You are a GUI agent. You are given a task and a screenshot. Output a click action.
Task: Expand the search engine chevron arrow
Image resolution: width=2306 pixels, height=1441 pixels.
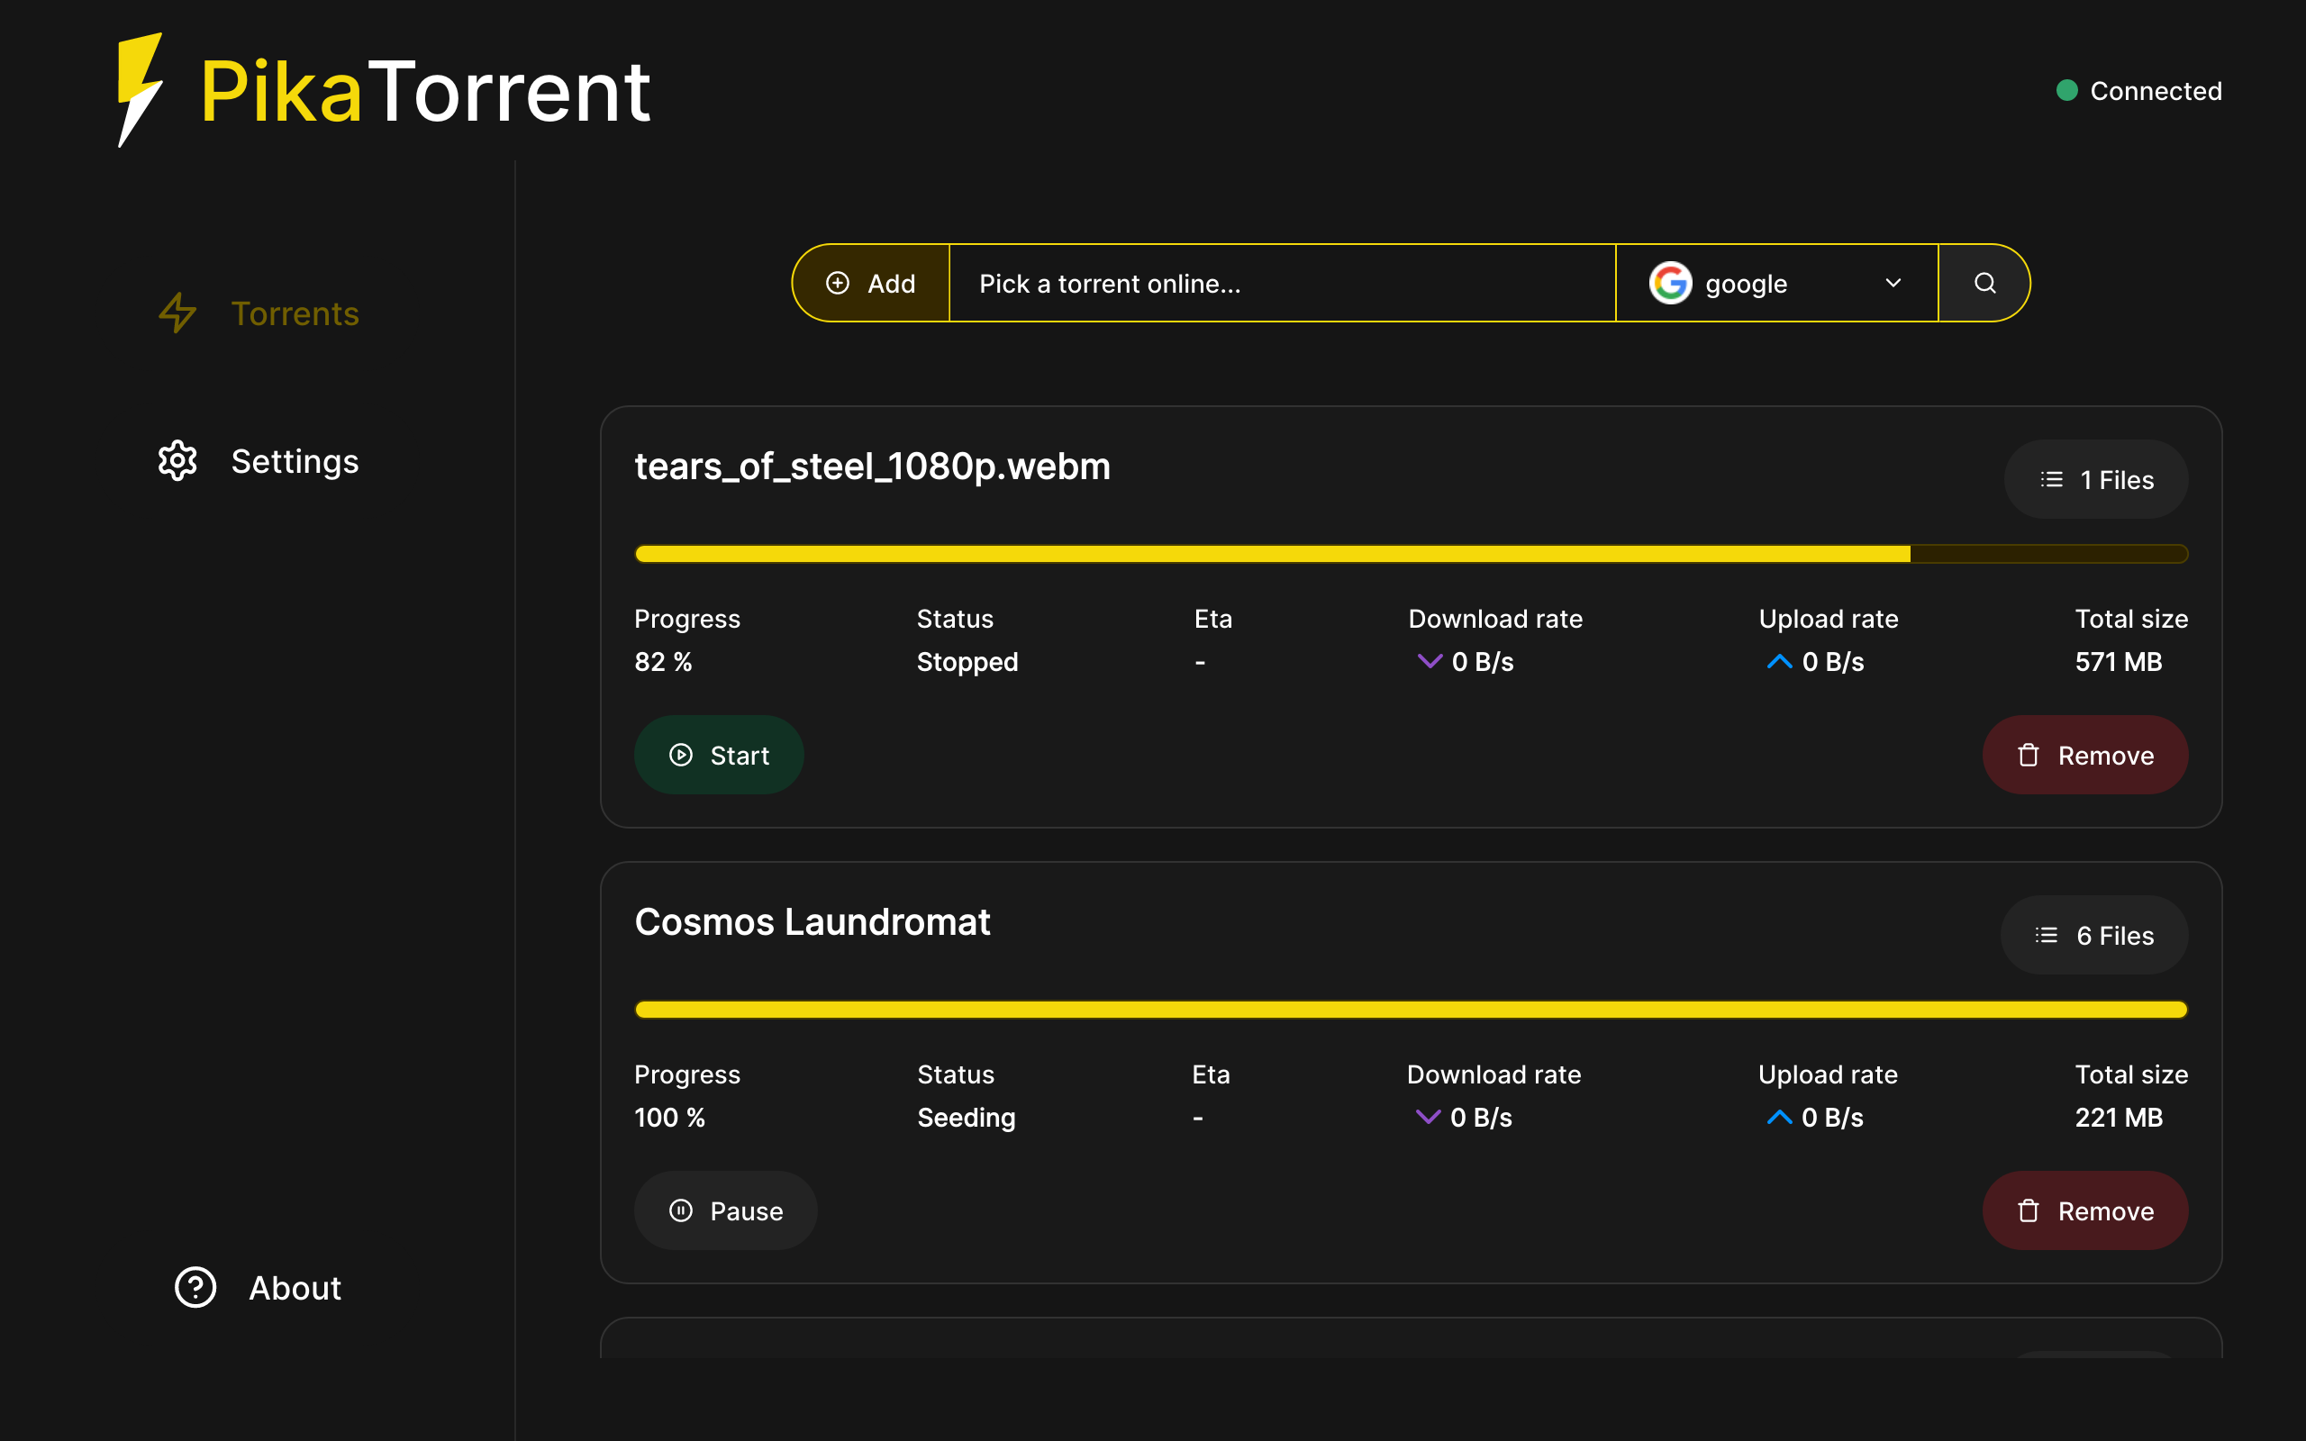coord(1893,283)
